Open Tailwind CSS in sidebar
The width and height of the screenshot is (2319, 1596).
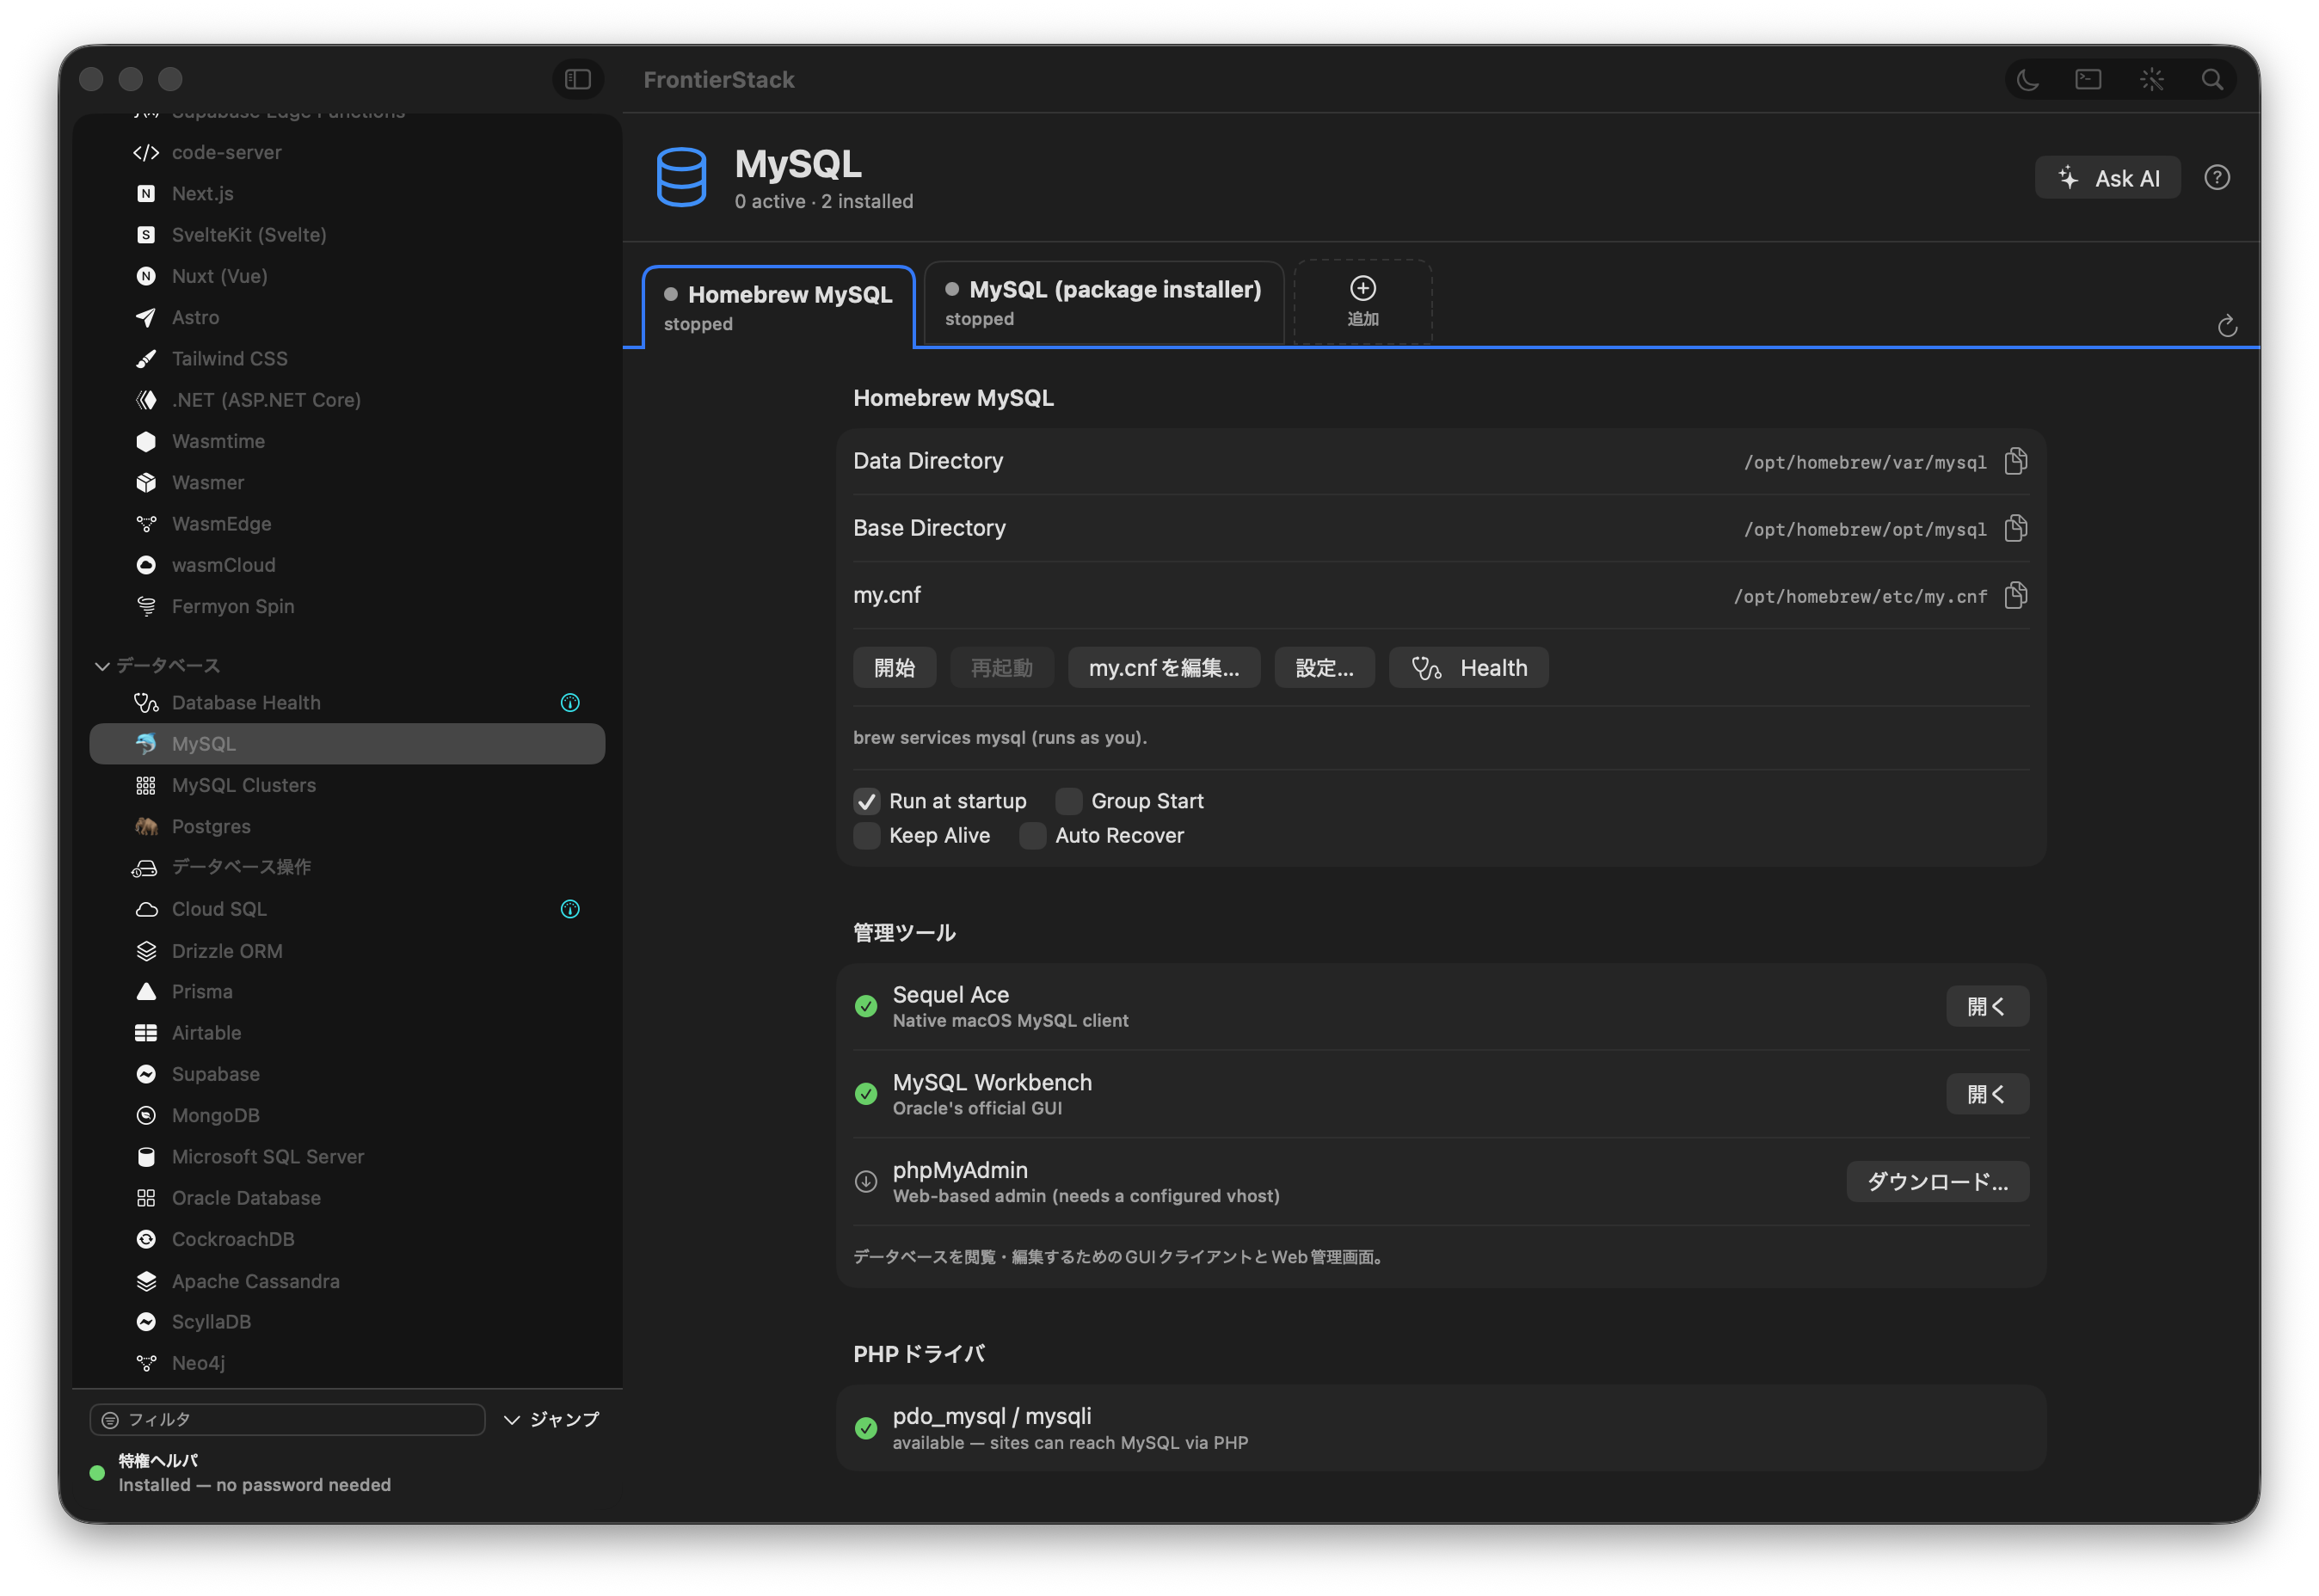point(347,358)
